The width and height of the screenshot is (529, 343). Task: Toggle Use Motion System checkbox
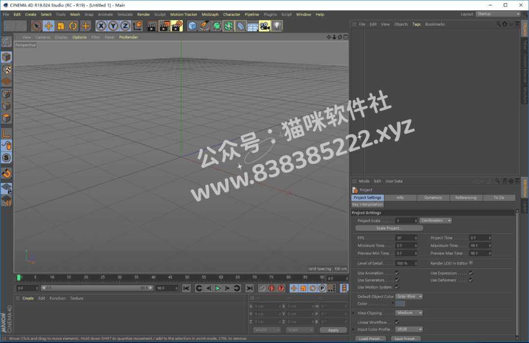pyautogui.click(x=397, y=287)
